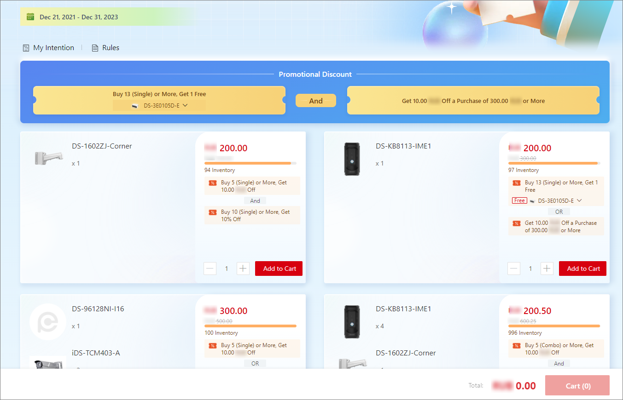
Task: Focus the quantity field in the 97 Inventory card
Action: coord(530,269)
